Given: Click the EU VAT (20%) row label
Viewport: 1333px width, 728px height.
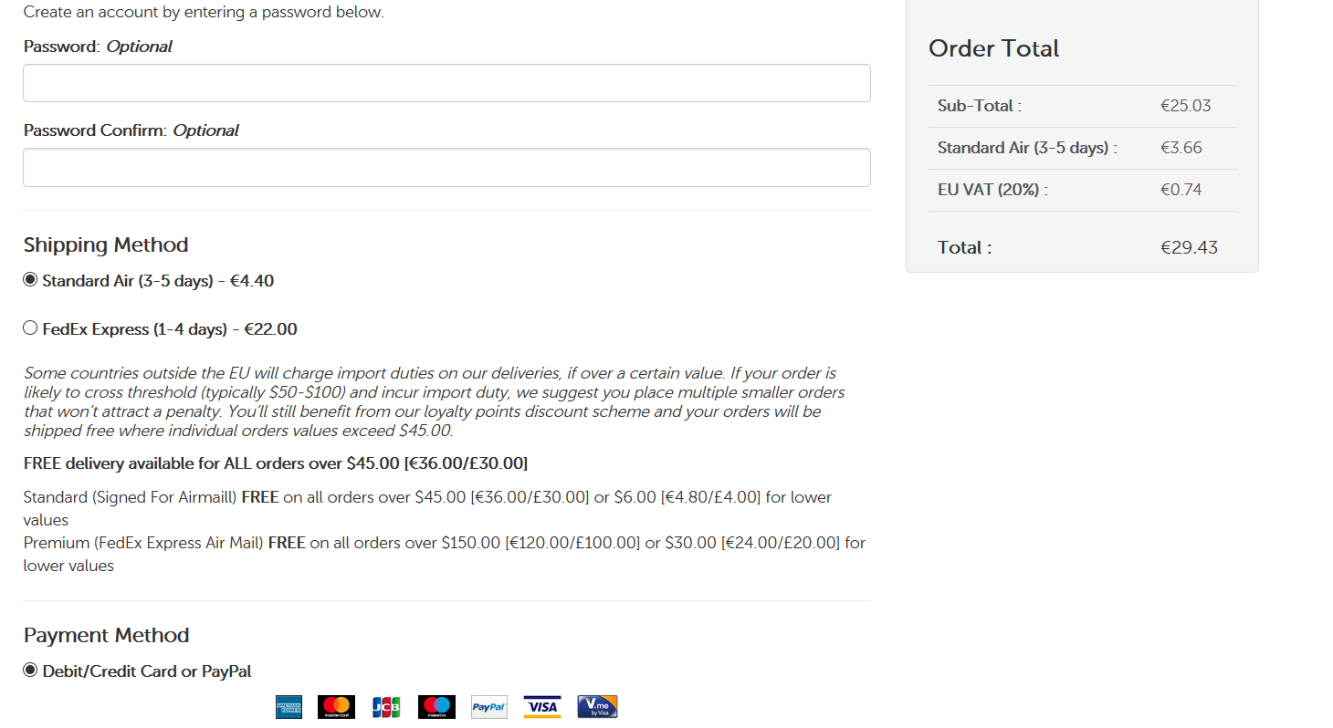Looking at the screenshot, I should tap(992, 190).
